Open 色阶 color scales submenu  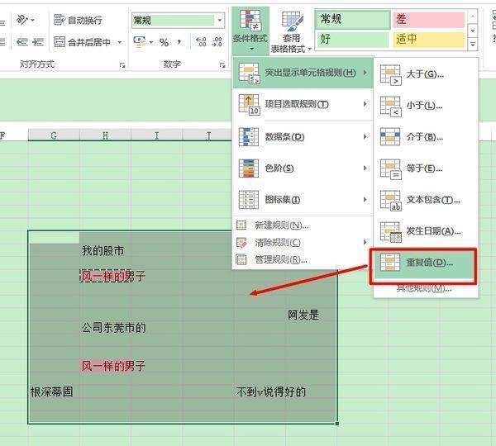click(303, 168)
